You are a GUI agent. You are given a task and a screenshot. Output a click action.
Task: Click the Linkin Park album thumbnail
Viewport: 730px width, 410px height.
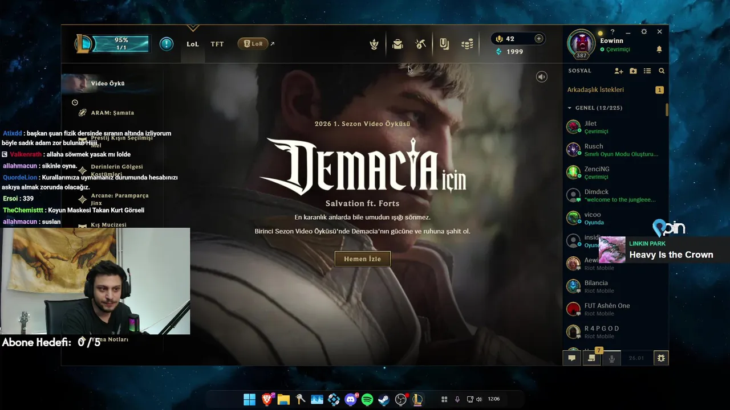pyautogui.click(x=612, y=249)
